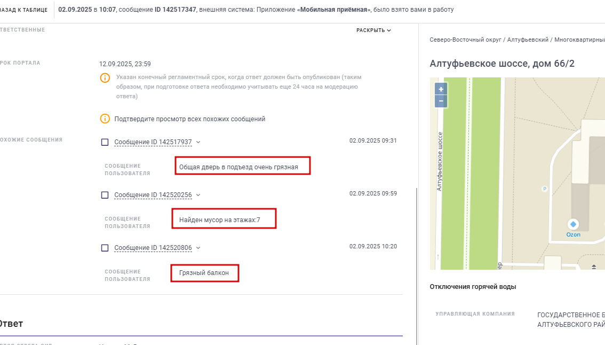The image size is (605, 345).
Task: Select text 'Найден мусор на этажах:7'
Action: coord(220,220)
